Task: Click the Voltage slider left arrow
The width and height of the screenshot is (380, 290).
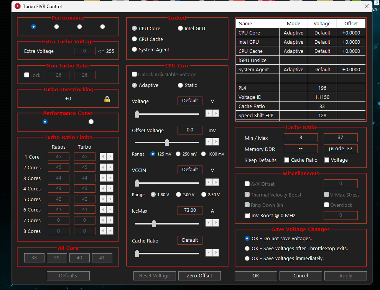Action: 209,113
